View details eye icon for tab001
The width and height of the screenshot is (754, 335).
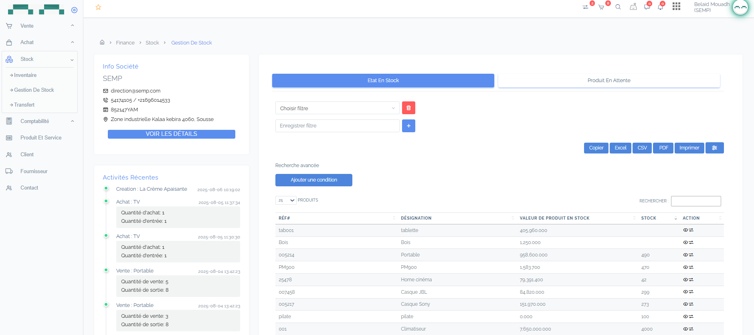click(685, 230)
